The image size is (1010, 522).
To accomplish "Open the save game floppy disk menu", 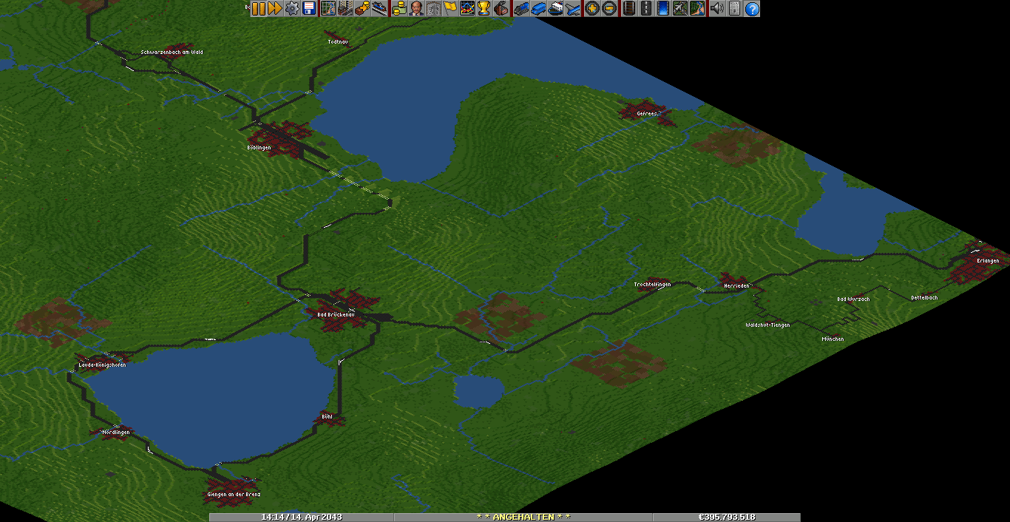I will click(309, 9).
